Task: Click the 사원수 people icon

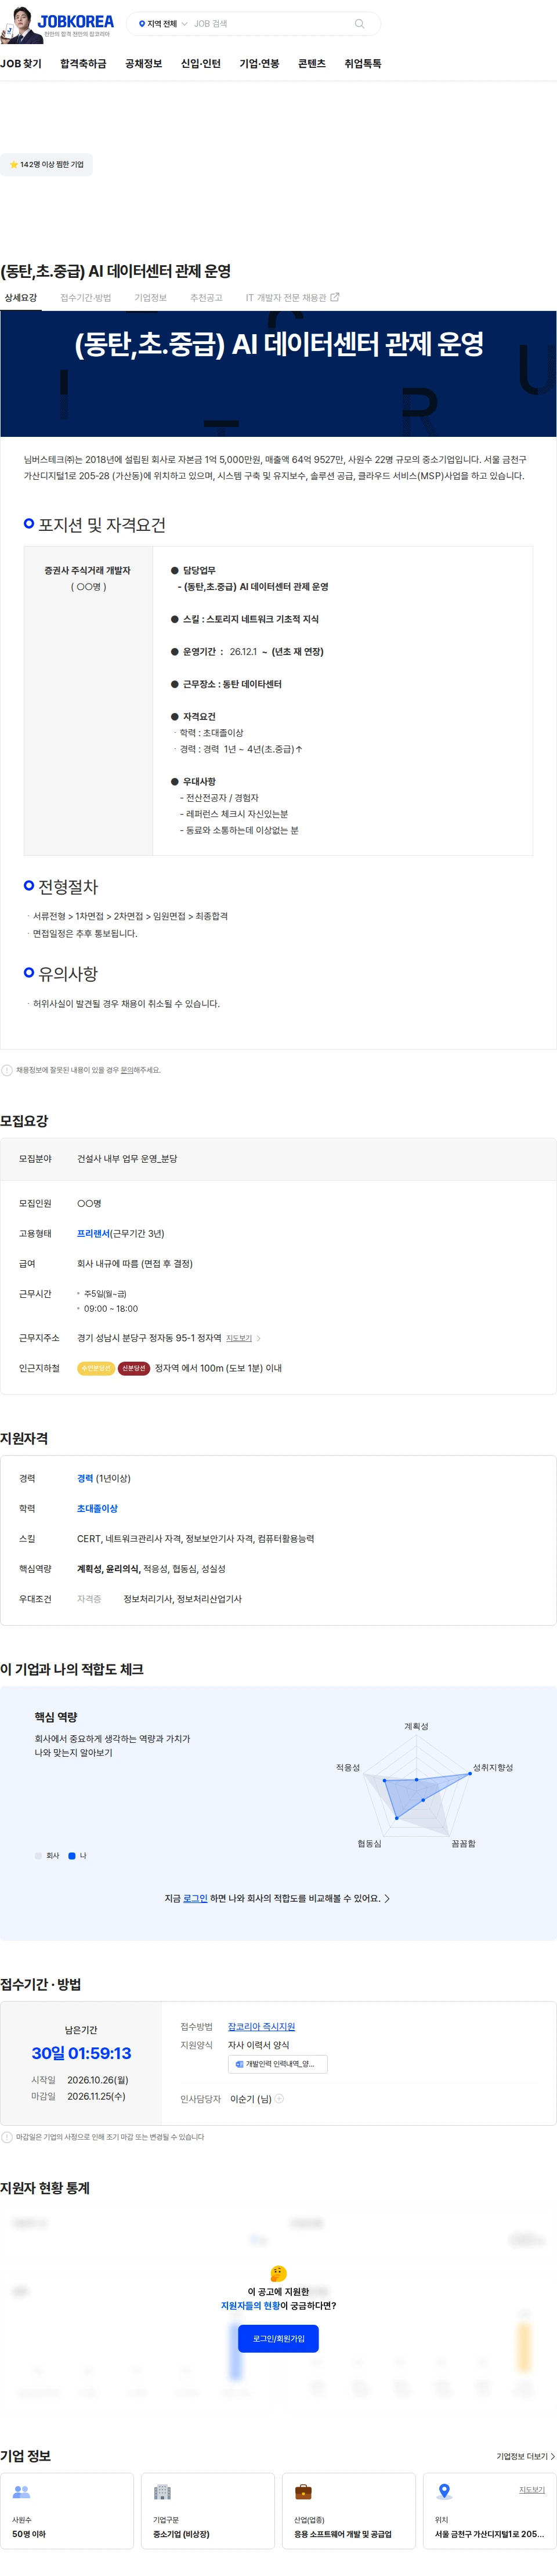Action: [21, 2492]
